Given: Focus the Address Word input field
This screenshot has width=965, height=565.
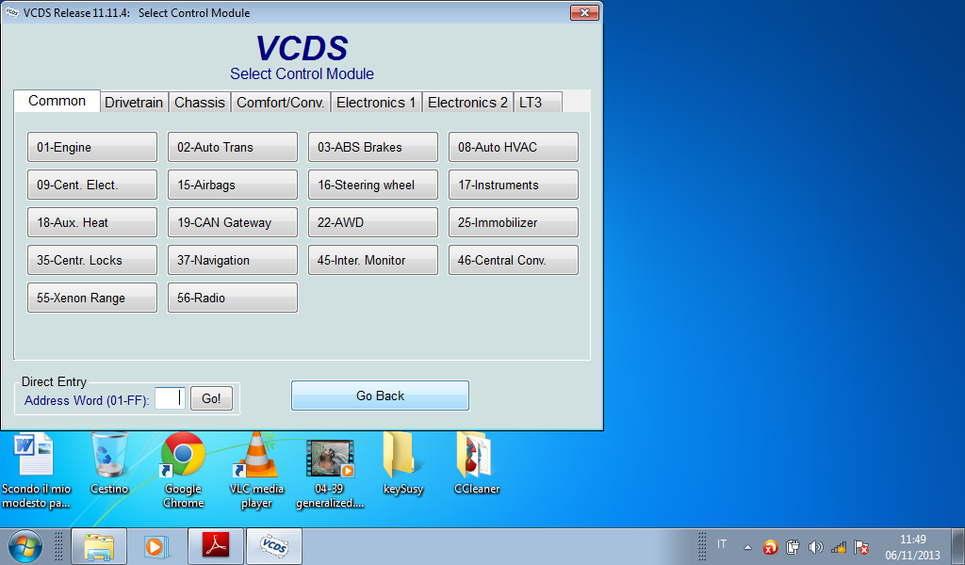Looking at the screenshot, I should (170, 398).
